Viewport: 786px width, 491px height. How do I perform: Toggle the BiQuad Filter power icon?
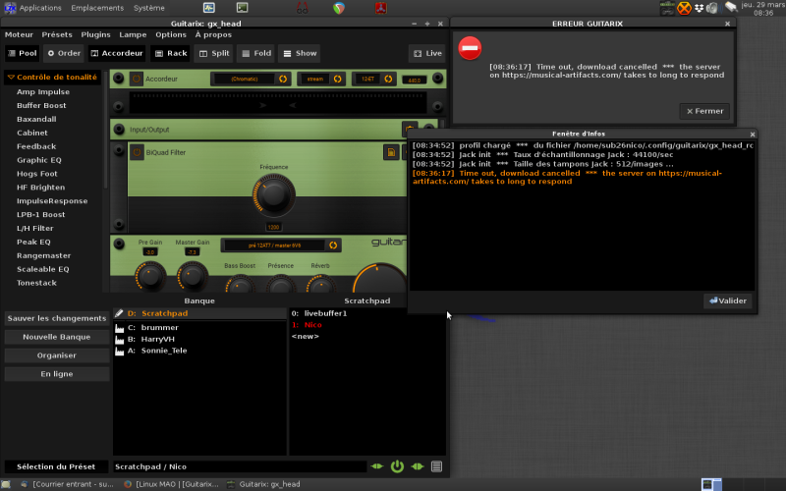137,152
